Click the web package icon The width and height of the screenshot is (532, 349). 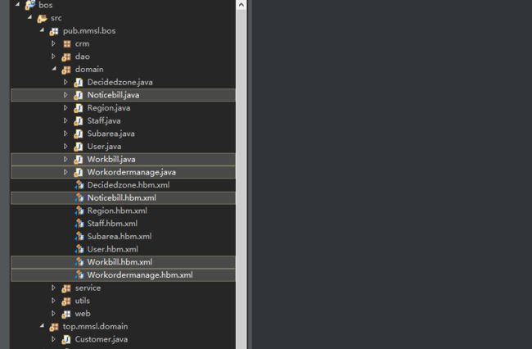pos(66,314)
